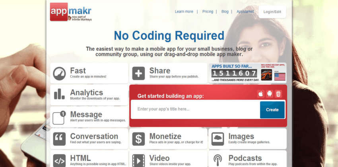Click the apps built counter display
338x167 pixels.
coord(234,73)
